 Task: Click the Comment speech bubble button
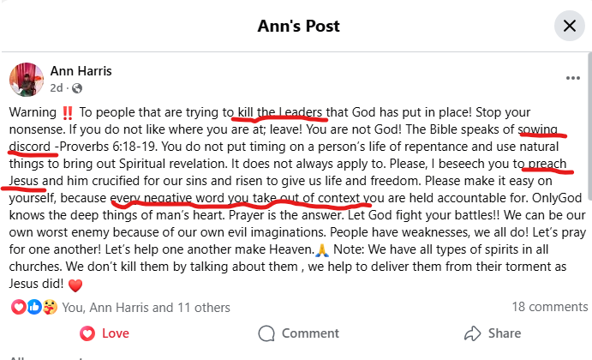298,333
